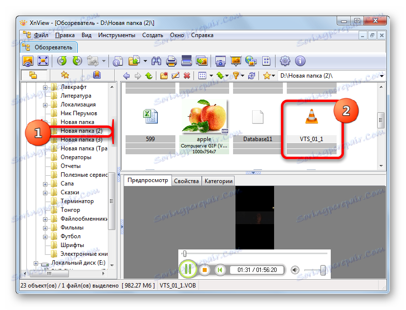The width and height of the screenshot is (406, 310).
Task: Create a new folder with the folder-star icon
Action: (x=164, y=76)
